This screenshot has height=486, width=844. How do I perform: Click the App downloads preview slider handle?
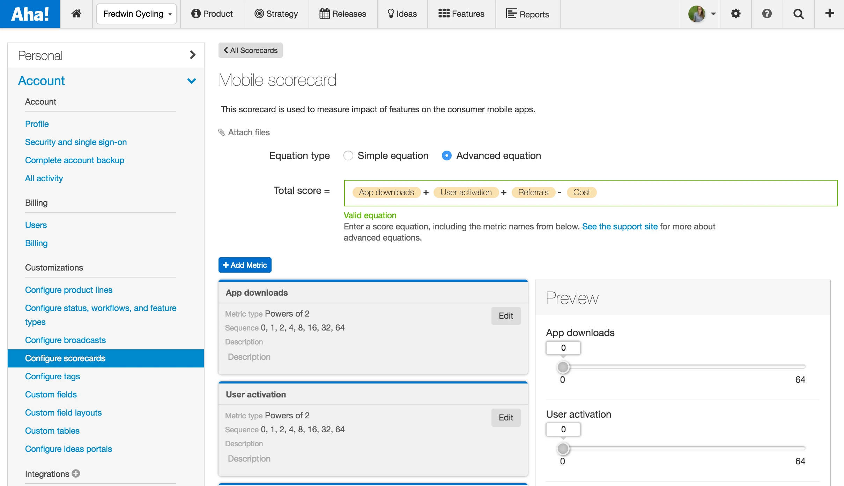(x=563, y=367)
